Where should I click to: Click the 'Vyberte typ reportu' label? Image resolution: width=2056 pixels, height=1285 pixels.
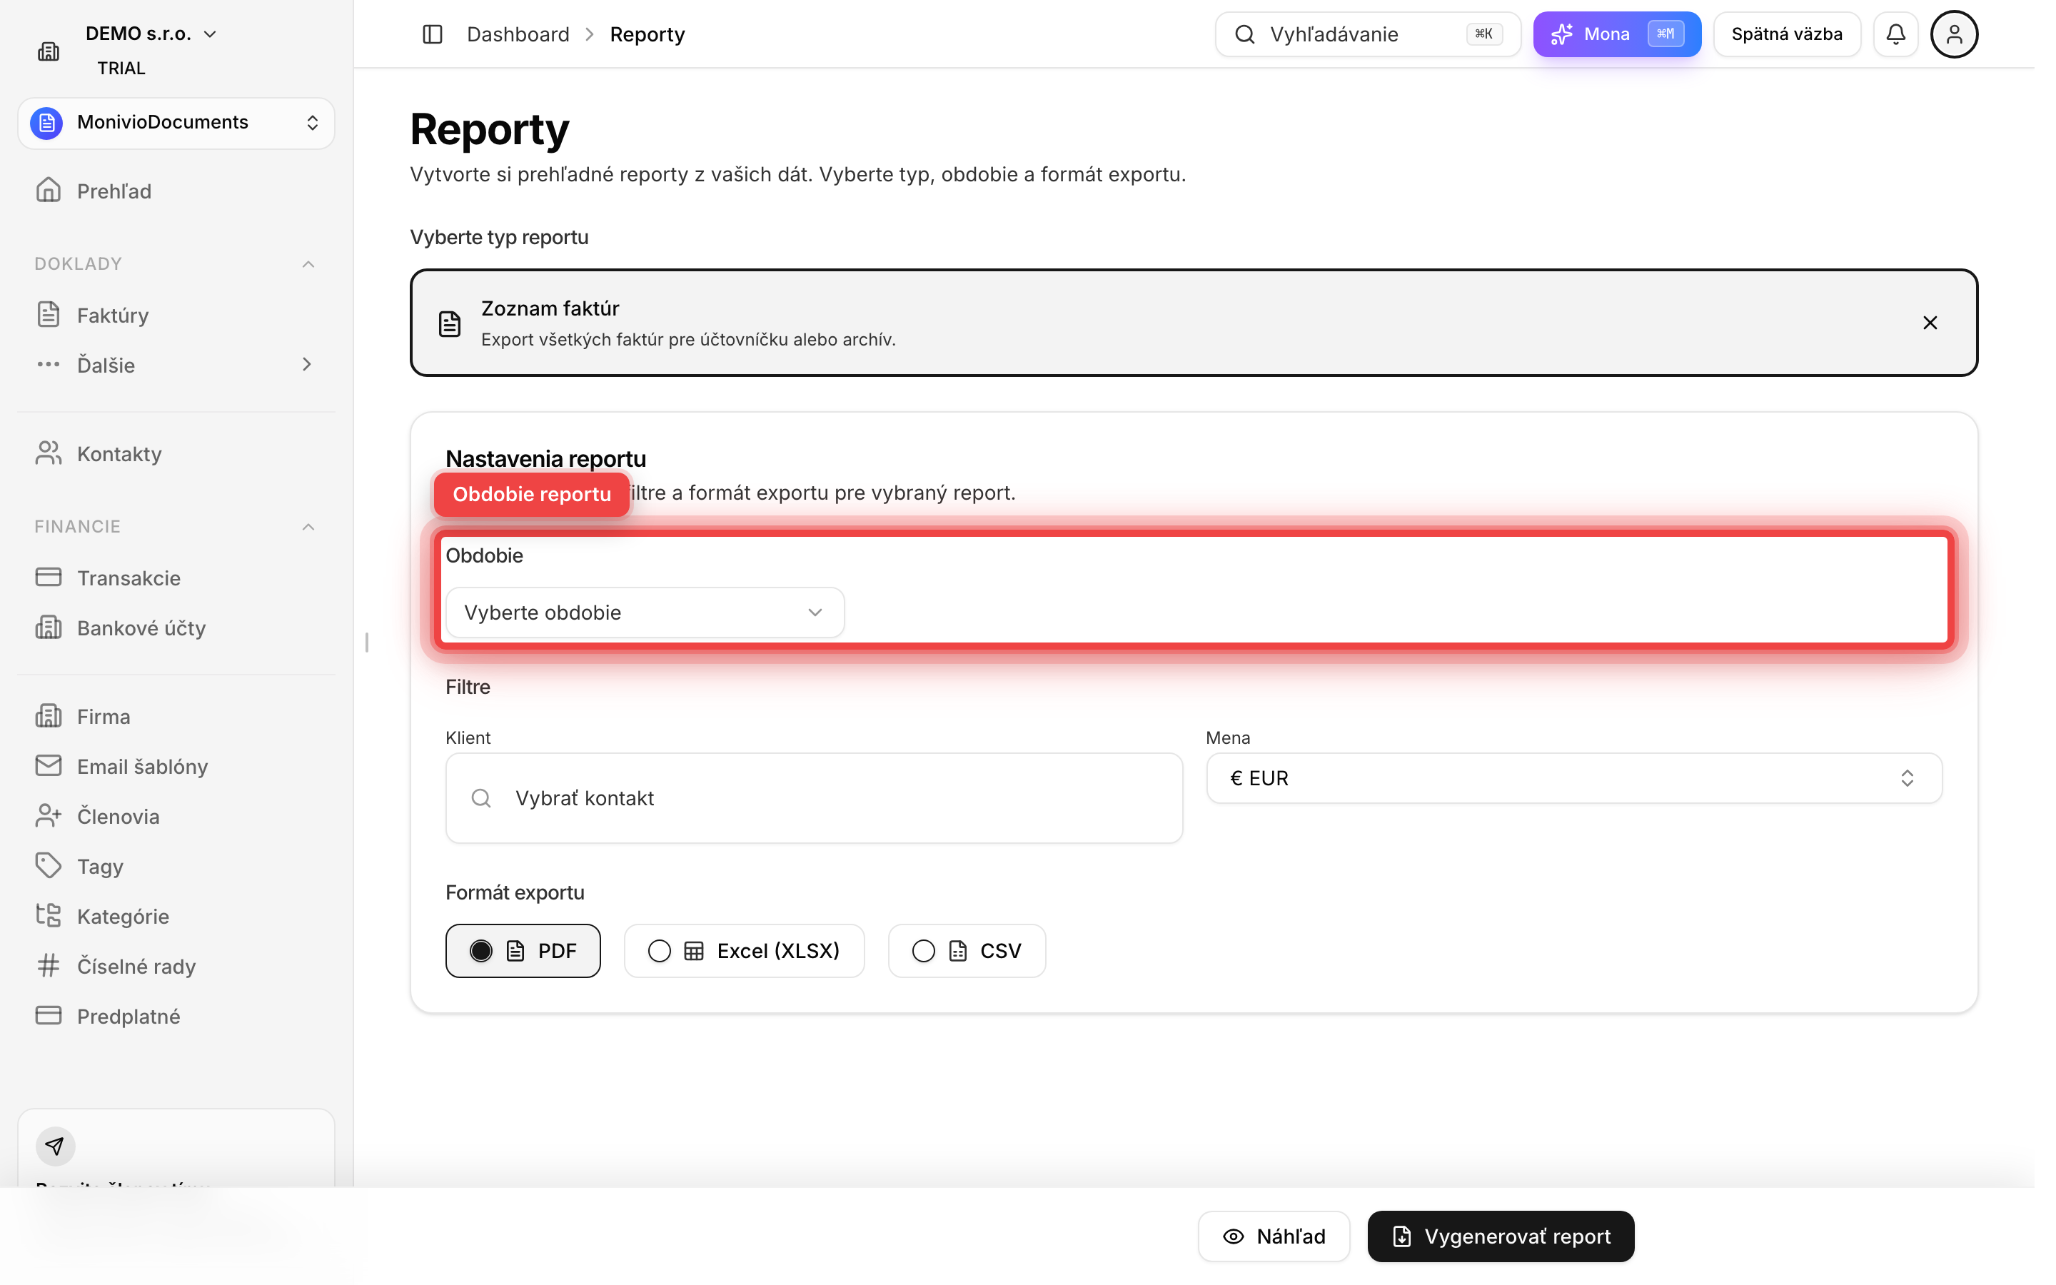pyautogui.click(x=500, y=237)
